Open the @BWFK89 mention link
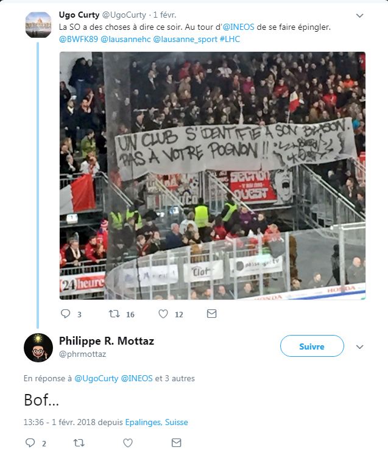The image size is (388, 461). point(79,39)
